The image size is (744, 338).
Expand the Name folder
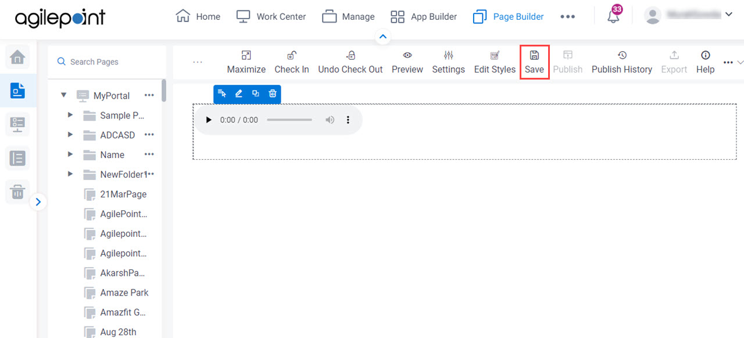70,154
